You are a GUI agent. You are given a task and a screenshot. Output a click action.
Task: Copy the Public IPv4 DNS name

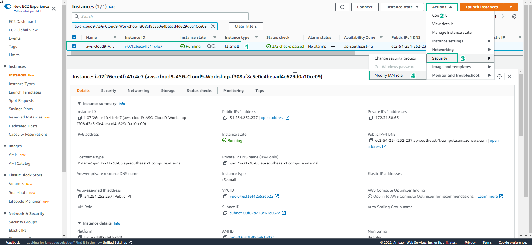(371, 140)
